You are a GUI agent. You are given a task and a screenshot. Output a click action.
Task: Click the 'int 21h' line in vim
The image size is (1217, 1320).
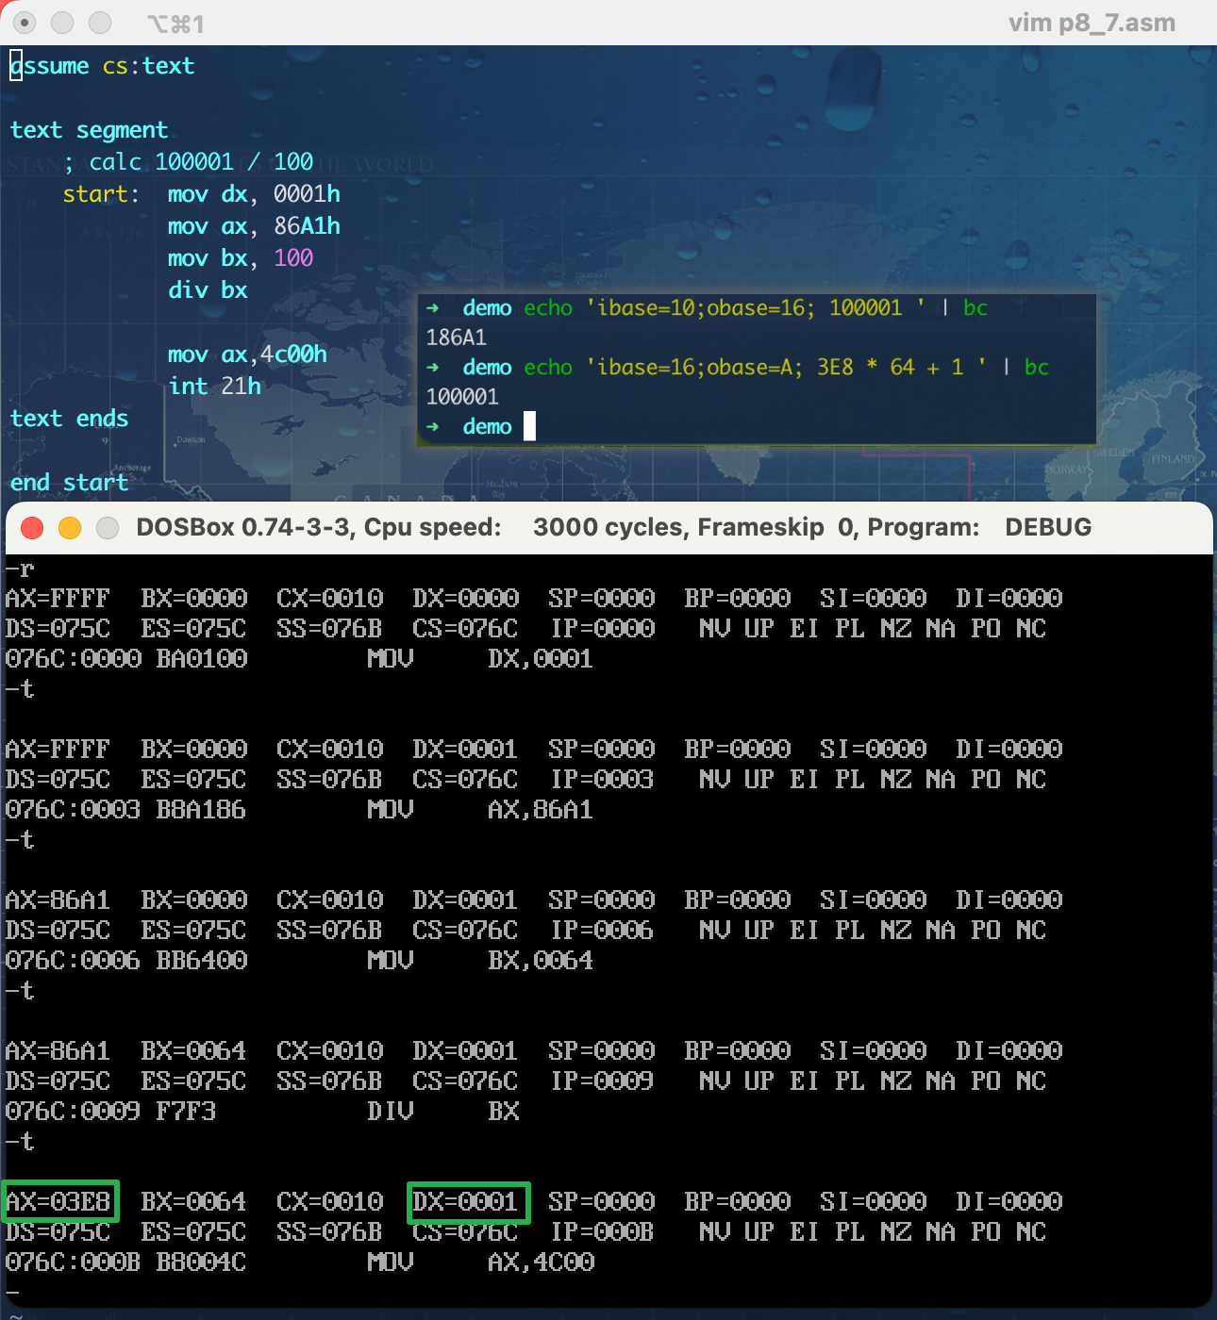point(214,387)
